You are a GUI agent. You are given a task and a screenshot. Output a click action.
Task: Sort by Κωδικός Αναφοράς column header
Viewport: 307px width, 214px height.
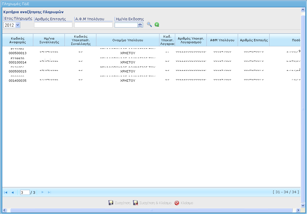[18, 40]
